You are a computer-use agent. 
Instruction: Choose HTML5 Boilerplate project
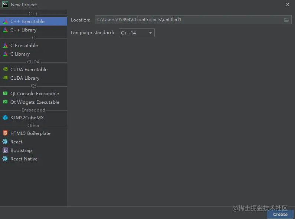33,133
